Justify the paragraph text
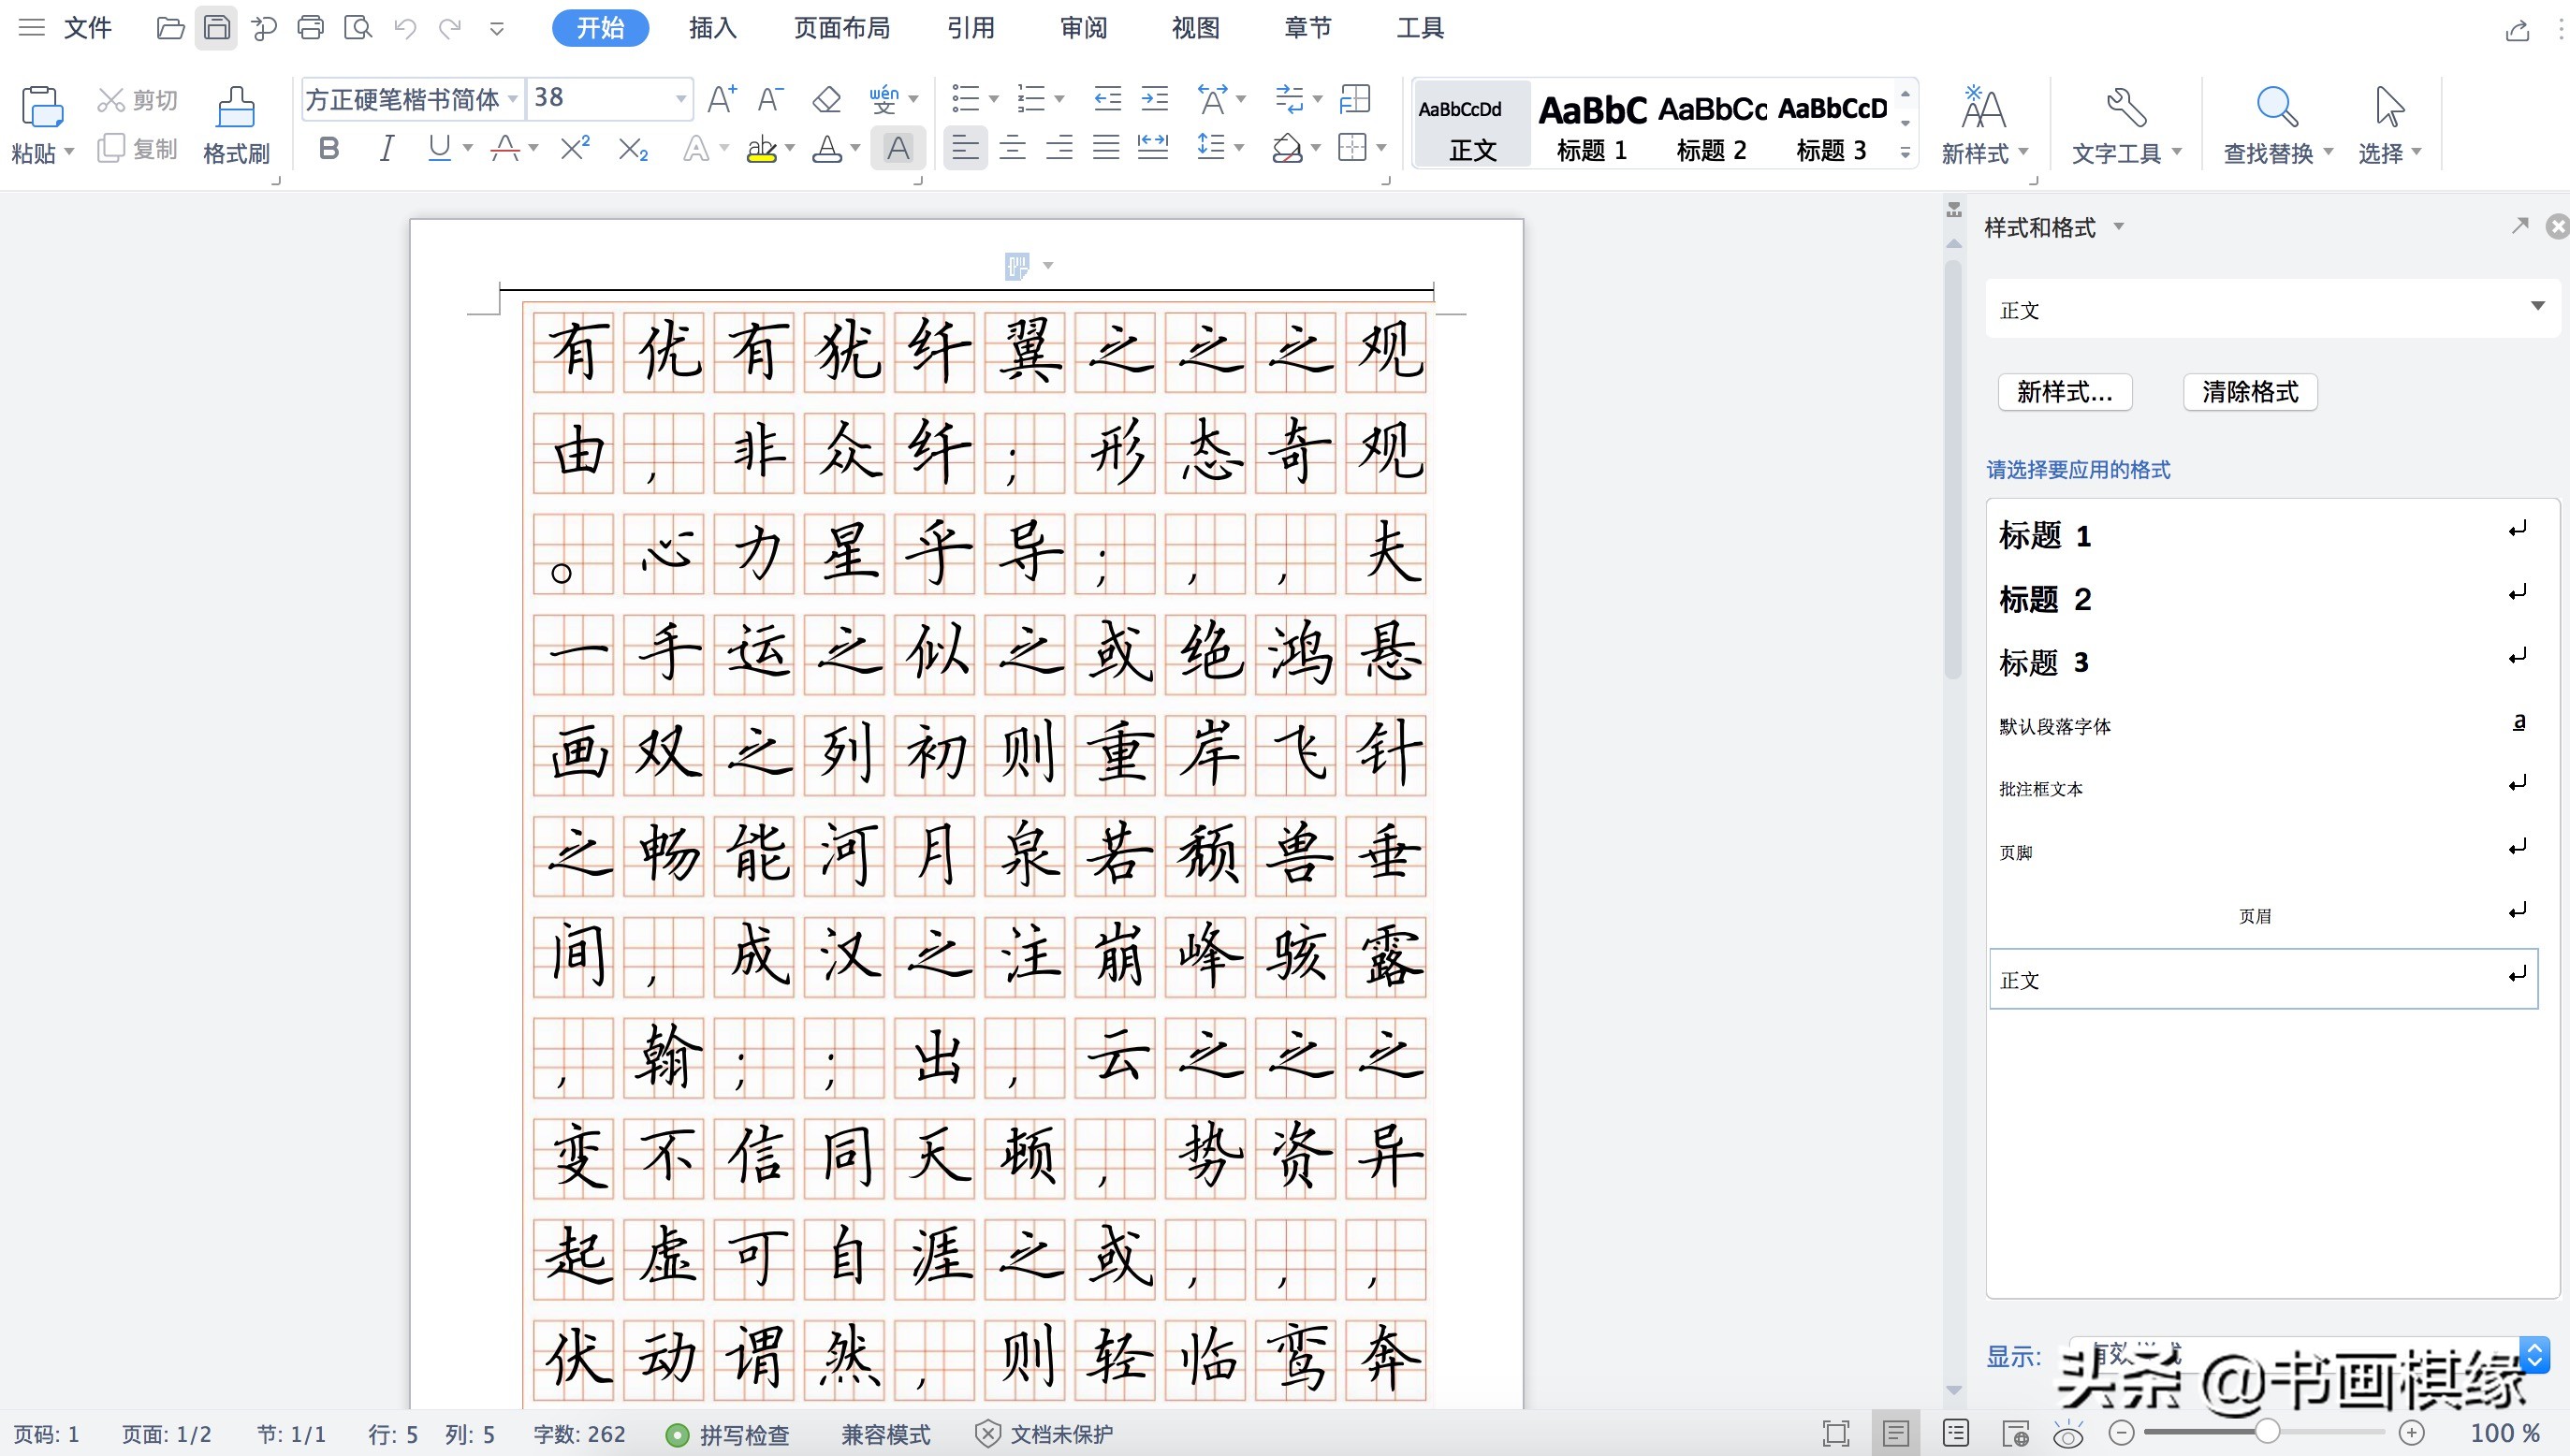 pyautogui.click(x=1106, y=148)
